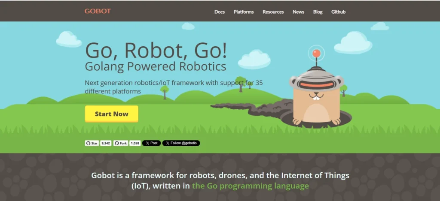
Task: Go to the Blog page
Action: (x=318, y=12)
